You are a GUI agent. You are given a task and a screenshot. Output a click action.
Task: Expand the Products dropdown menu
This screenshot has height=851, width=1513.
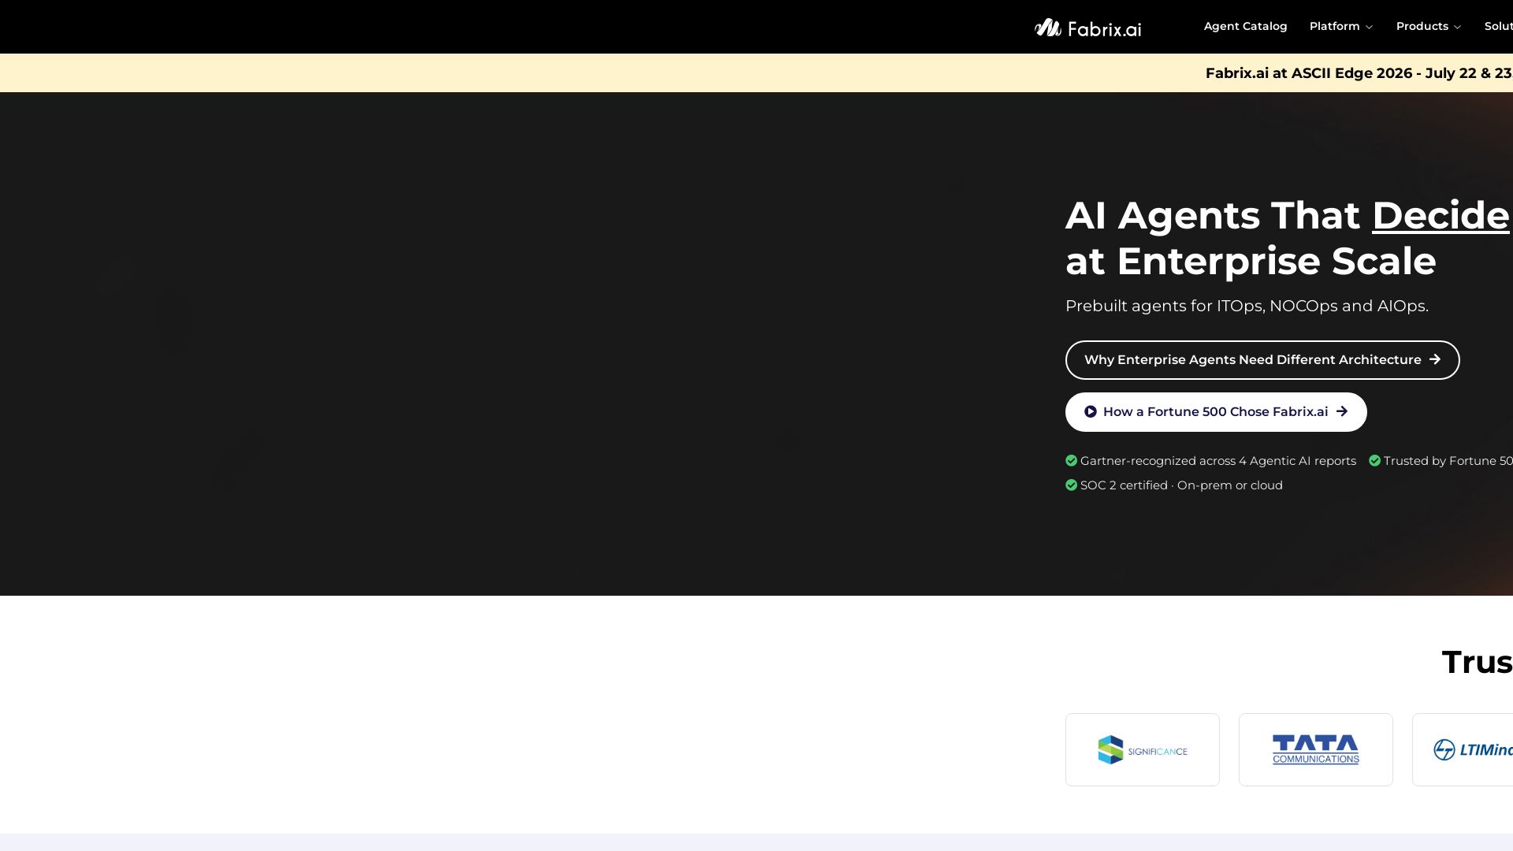pos(1429,27)
